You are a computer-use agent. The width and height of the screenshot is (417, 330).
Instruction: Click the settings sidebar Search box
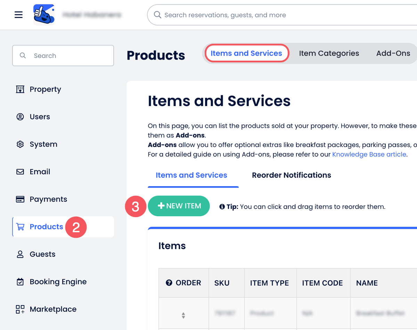tap(63, 55)
